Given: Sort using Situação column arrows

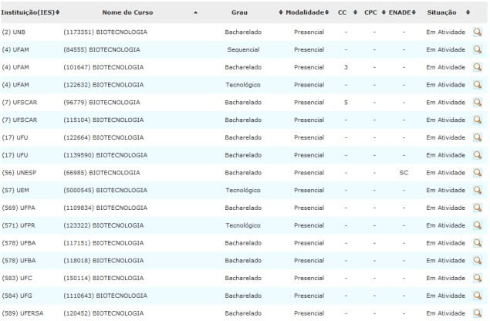Looking at the screenshot, I should point(468,12).
